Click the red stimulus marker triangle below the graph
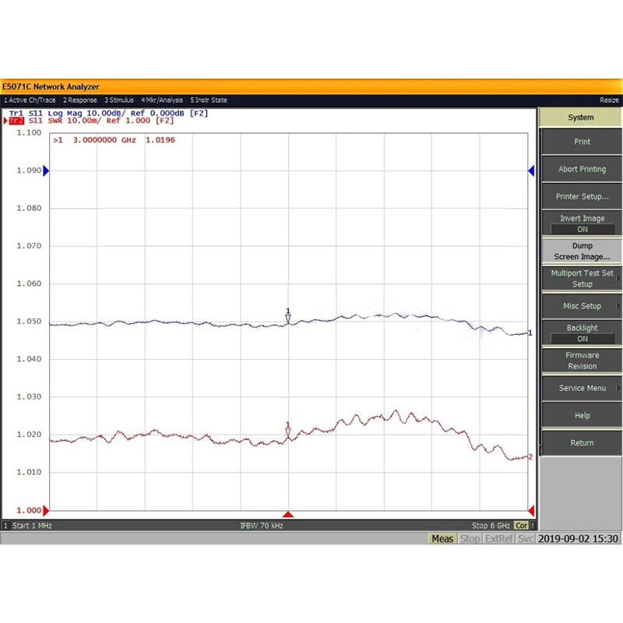Image resolution: width=623 pixels, height=623 pixels. (290, 513)
